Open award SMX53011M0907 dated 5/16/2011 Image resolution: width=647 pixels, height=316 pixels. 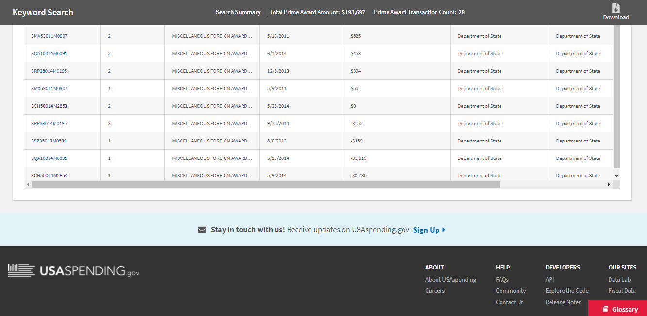coord(49,36)
